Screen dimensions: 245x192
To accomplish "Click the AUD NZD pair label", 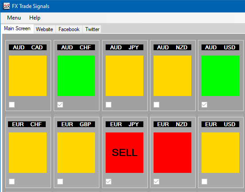I will 172,48.
